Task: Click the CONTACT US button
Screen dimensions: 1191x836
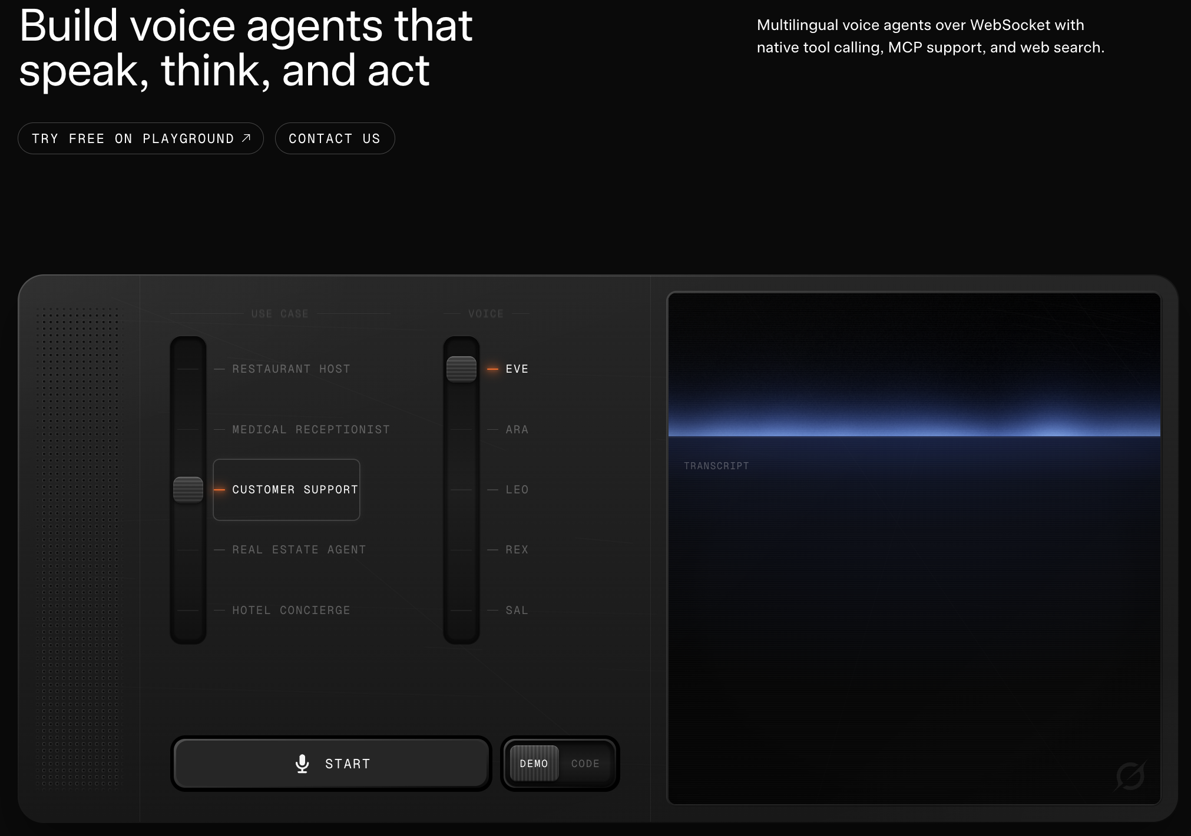Action: [335, 138]
